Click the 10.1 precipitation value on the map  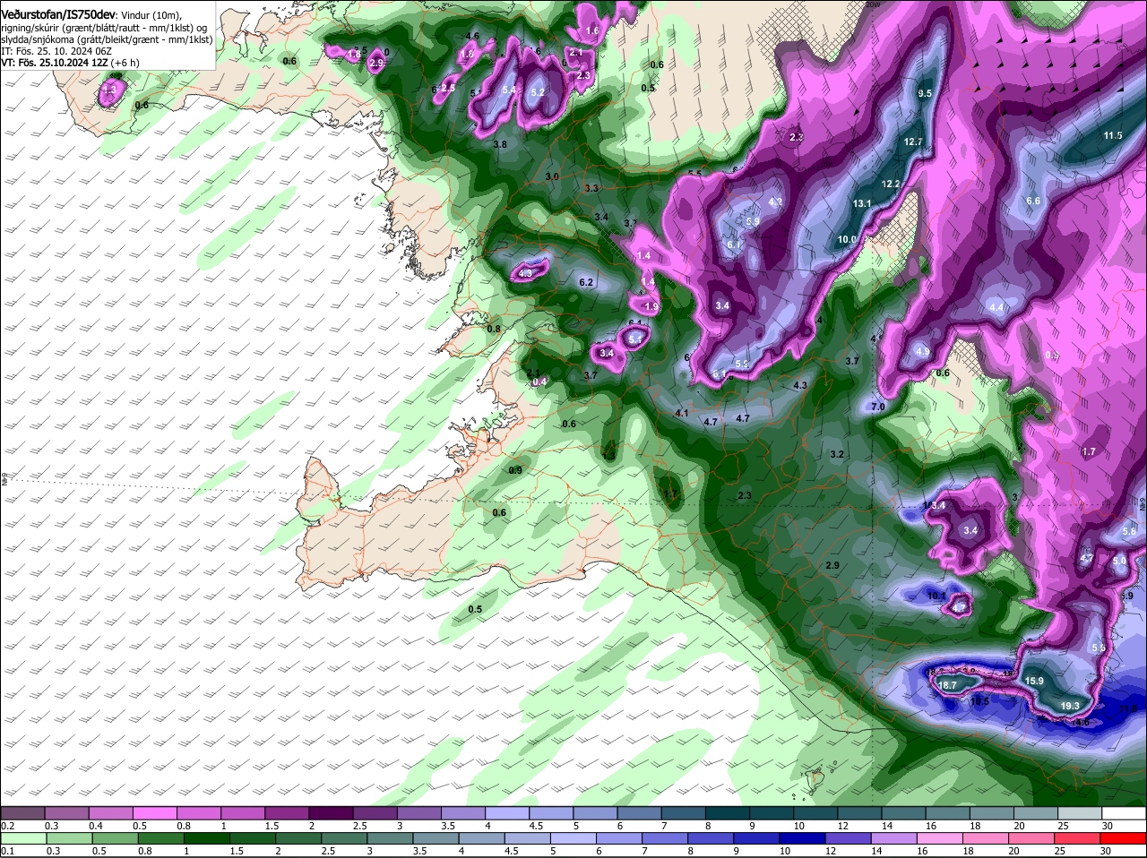pyautogui.click(x=936, y=596)
